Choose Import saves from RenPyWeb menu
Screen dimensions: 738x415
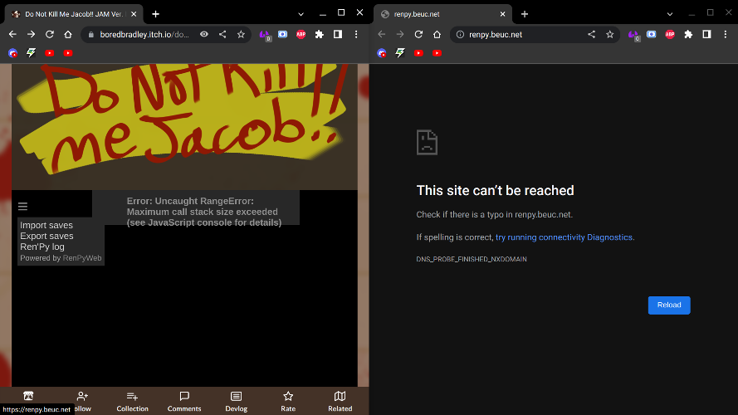[x=46, y=226]
